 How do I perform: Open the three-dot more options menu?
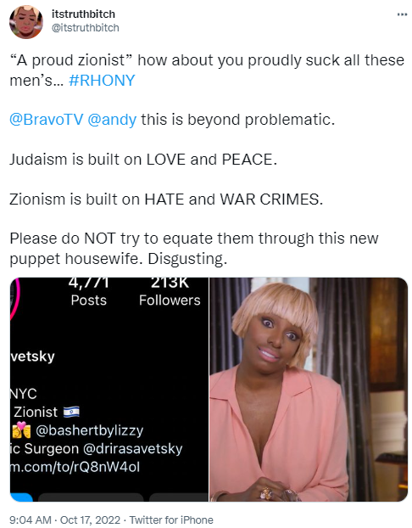[402, 14]
